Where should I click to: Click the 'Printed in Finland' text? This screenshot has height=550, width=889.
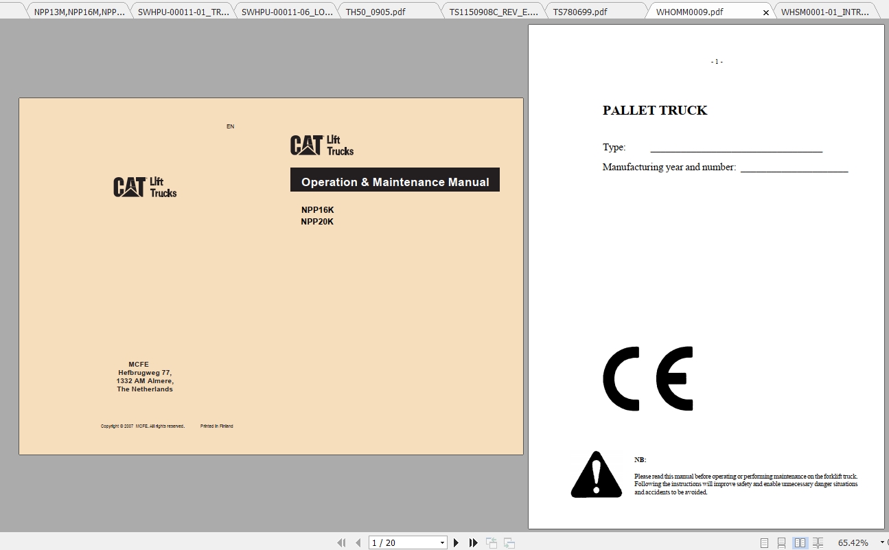pyautogui.click(x=217, y=426)
